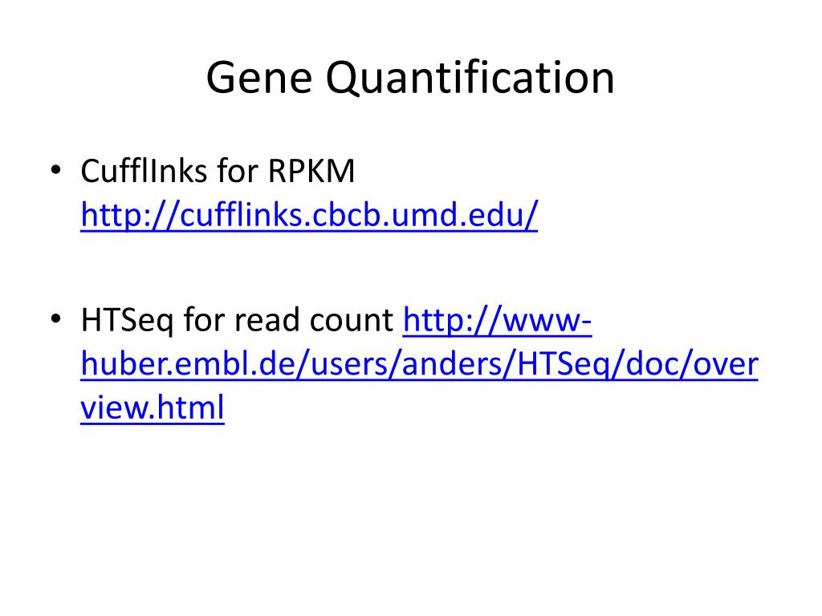The width and height of the screenshot is (822, 616).
Task: Click the 'http://www-' link segment
Action: click(x=498, y=319)
